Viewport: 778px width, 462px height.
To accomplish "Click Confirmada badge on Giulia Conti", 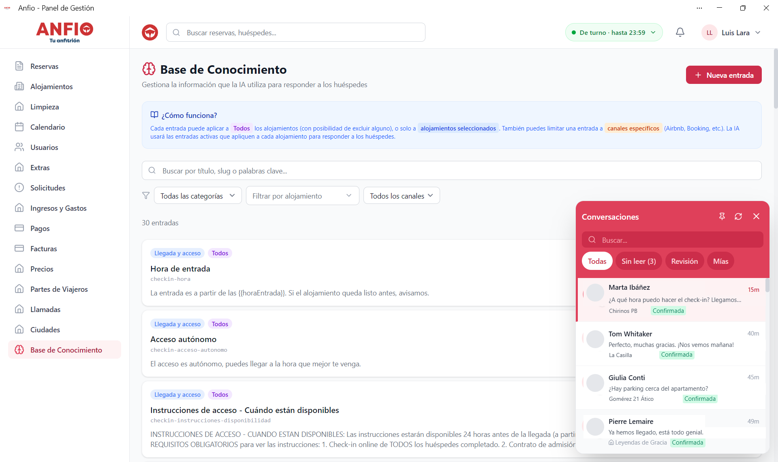I will [x=700, y=399].
